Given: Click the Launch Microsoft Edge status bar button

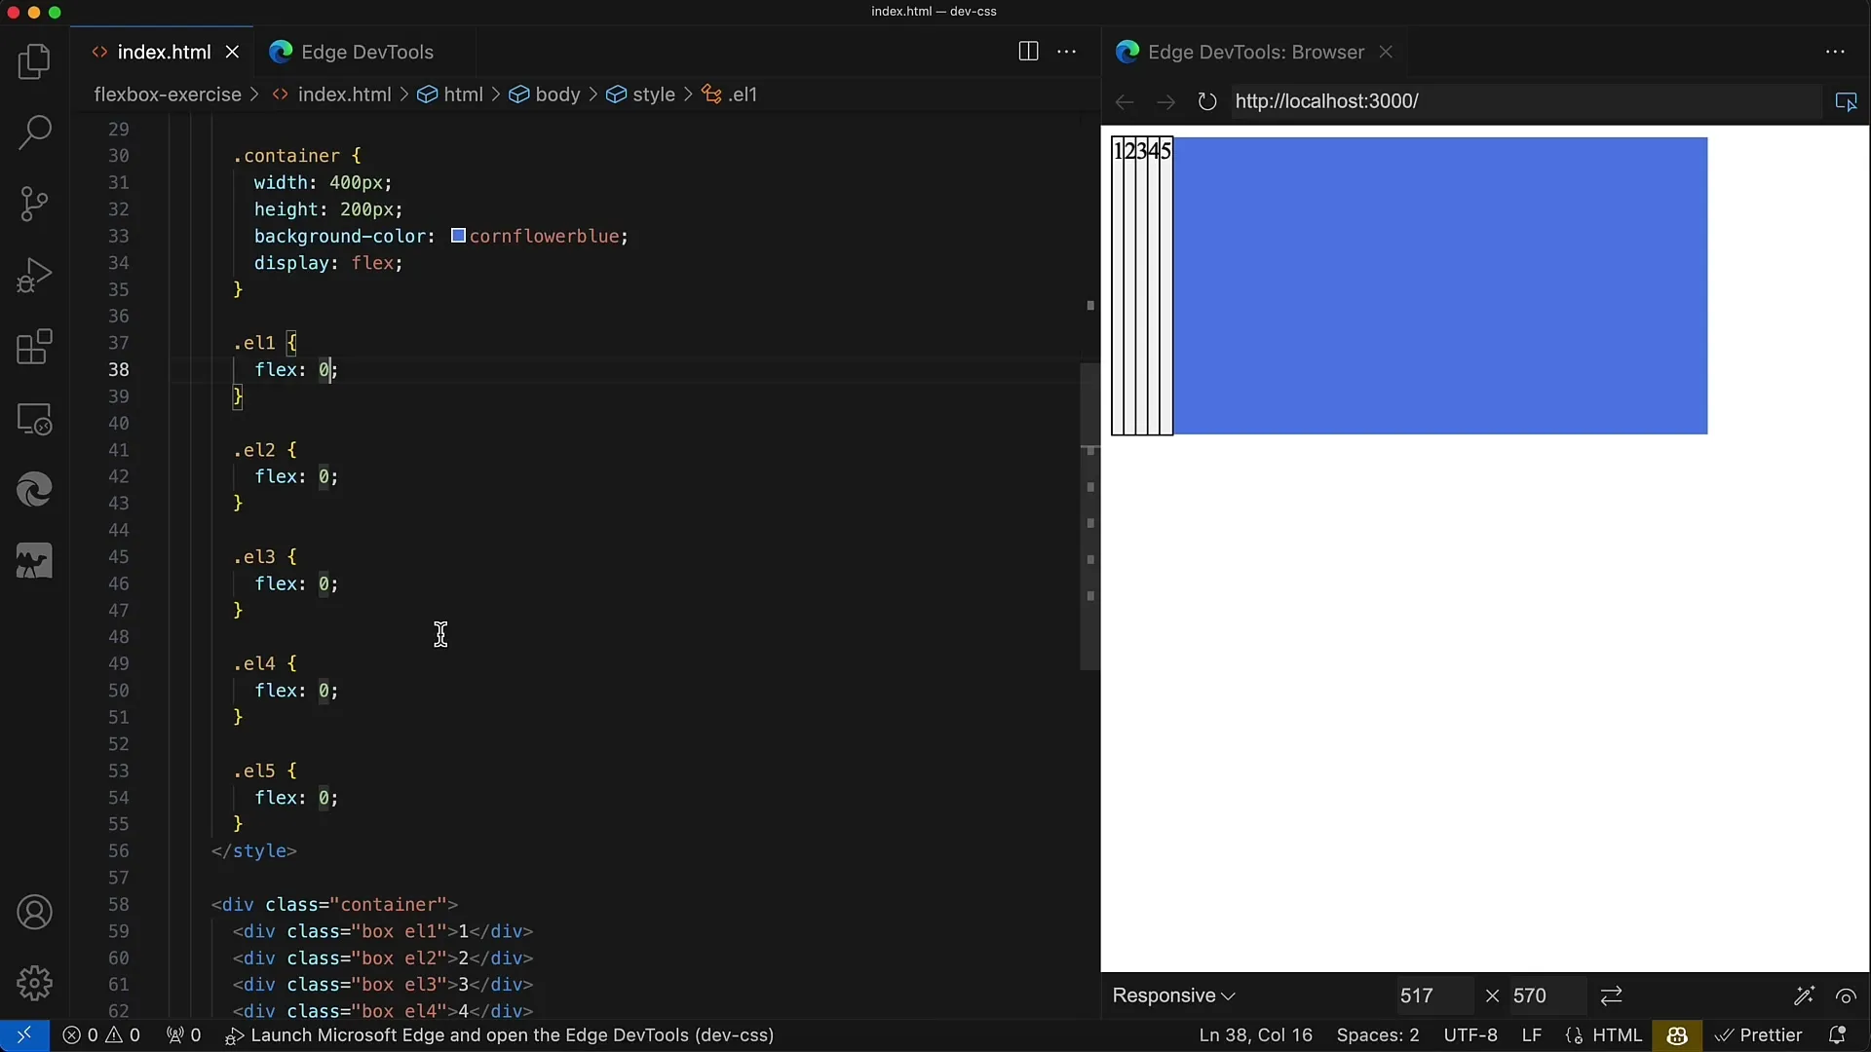Looking at the screenshot, I should pos(499,1035).
